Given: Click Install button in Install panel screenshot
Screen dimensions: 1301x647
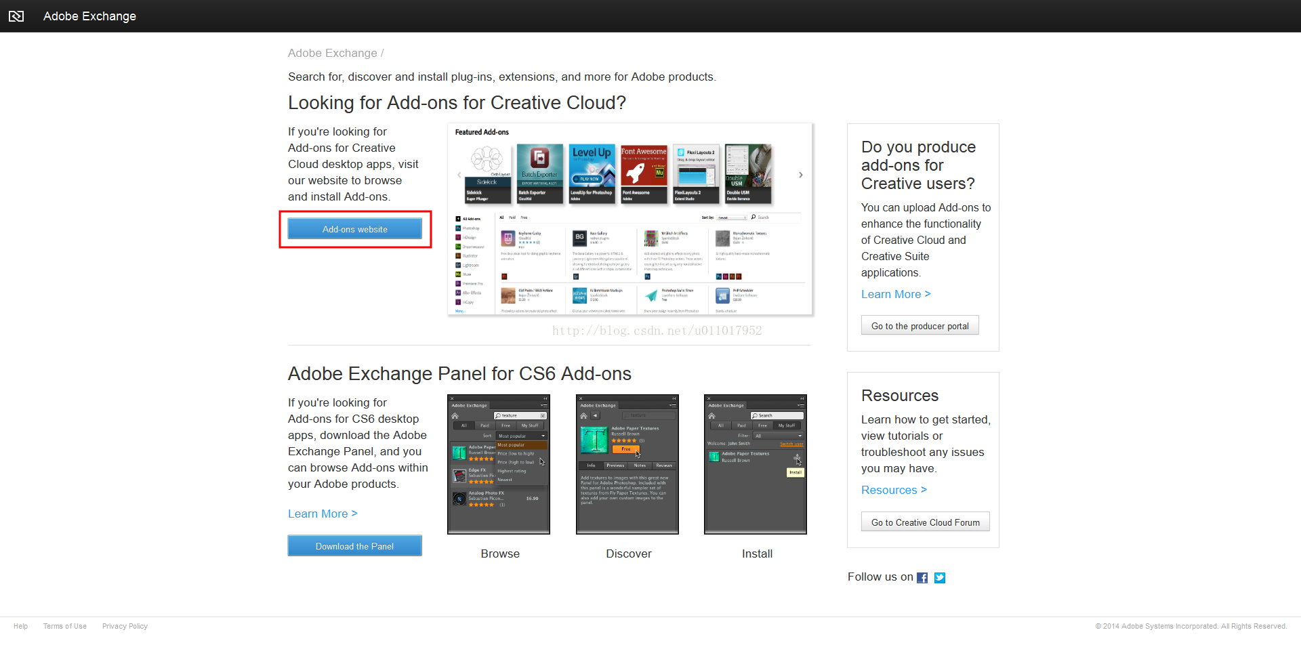Looking at the screenshot, I should [x=796, y=472].
